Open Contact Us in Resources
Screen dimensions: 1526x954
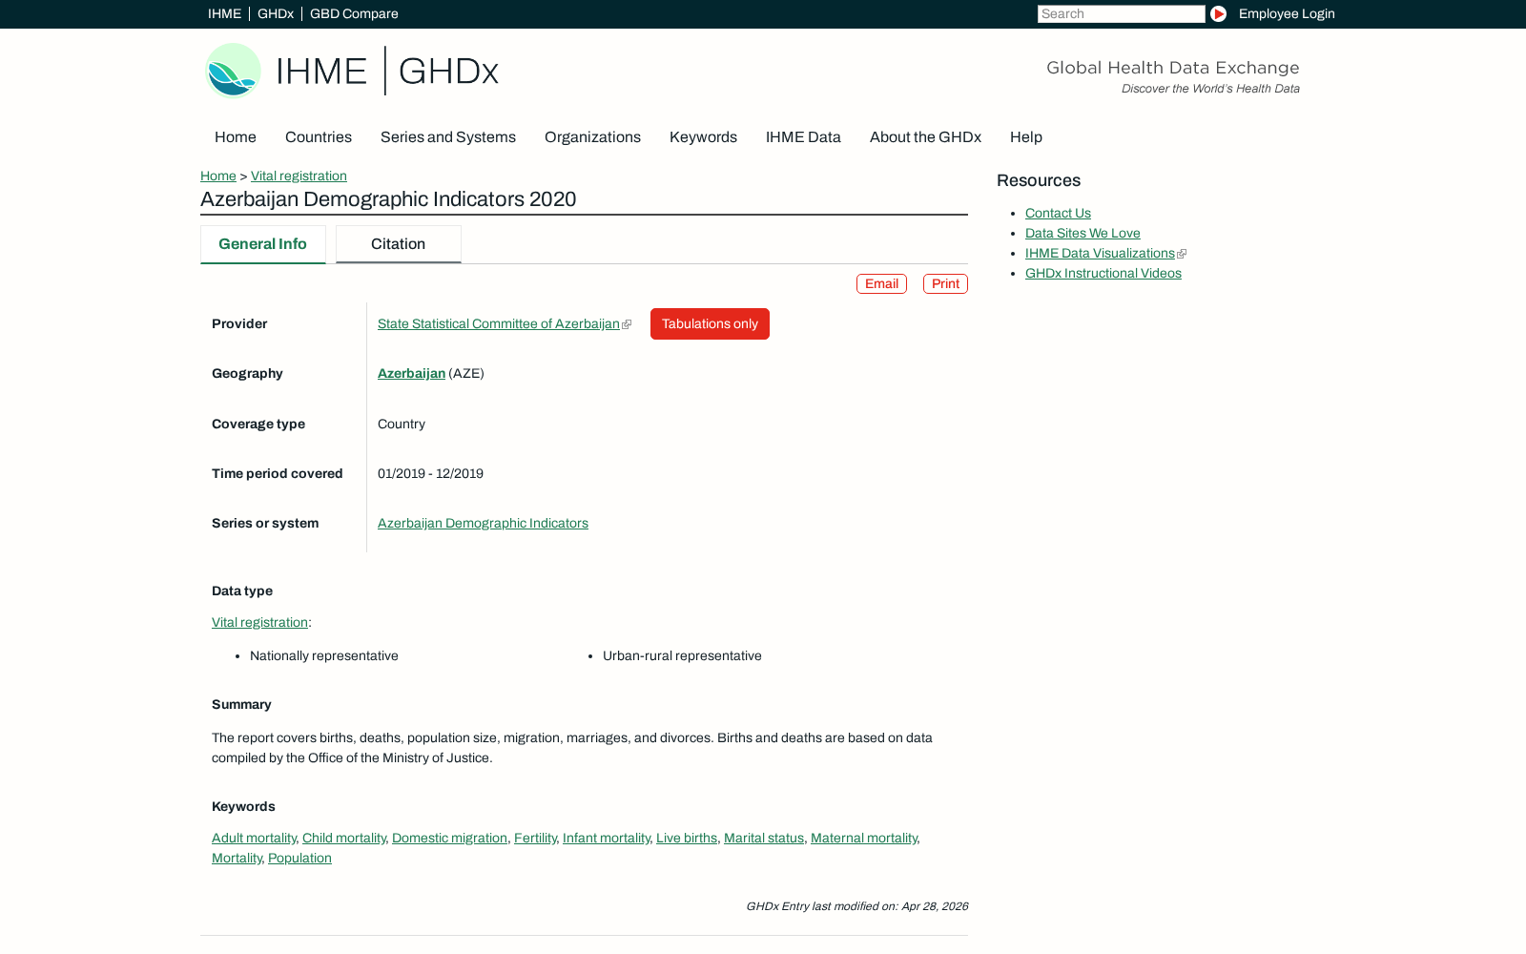(x=1058, y=214)
